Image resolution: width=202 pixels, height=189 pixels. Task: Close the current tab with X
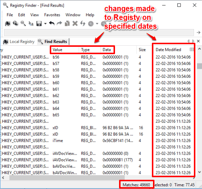pyautogui.click(x=198, y=41)
